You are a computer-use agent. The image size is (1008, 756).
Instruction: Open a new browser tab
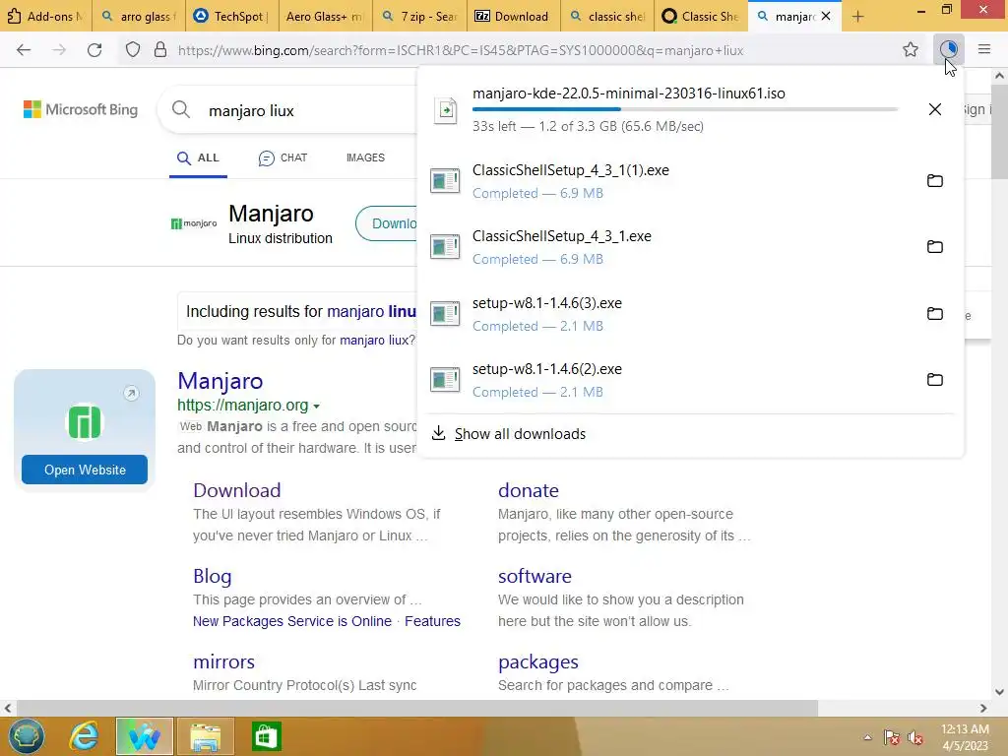tap(857, 16)
